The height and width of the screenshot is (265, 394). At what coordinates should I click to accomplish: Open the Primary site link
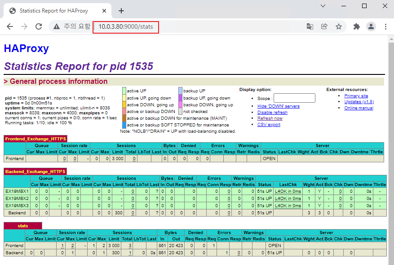[x=356, y=96]
